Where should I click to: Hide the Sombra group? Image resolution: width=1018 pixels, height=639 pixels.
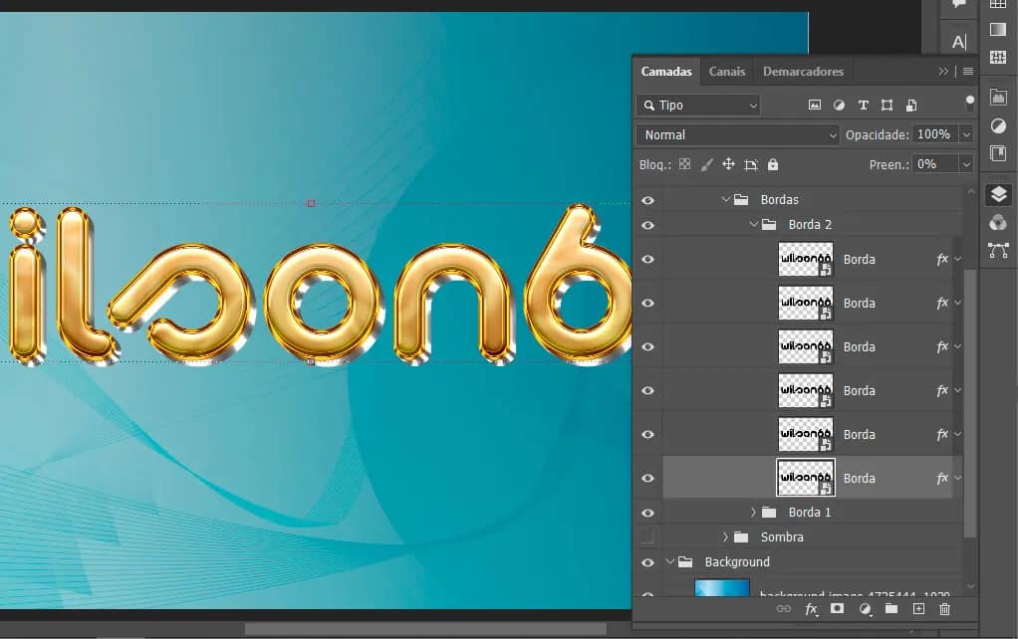pyautogui.click(x=648, y=536)
